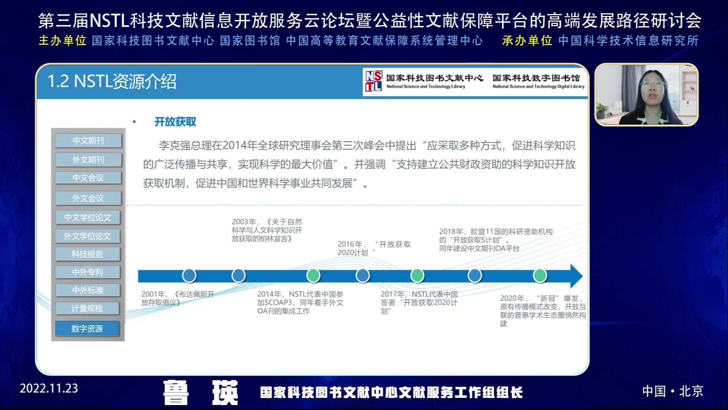
Task: Click the 李克强总理 quote paragraph
Action: (x=359, y=164)
